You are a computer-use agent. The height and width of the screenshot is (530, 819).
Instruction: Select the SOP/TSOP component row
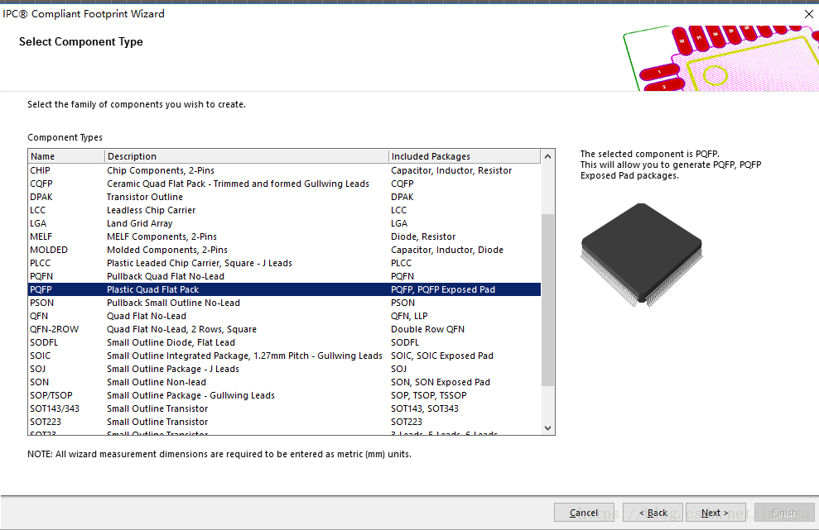click(51, 395)
